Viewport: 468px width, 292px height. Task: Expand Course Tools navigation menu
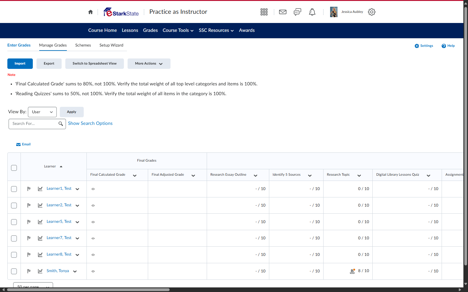pos(178,30)
